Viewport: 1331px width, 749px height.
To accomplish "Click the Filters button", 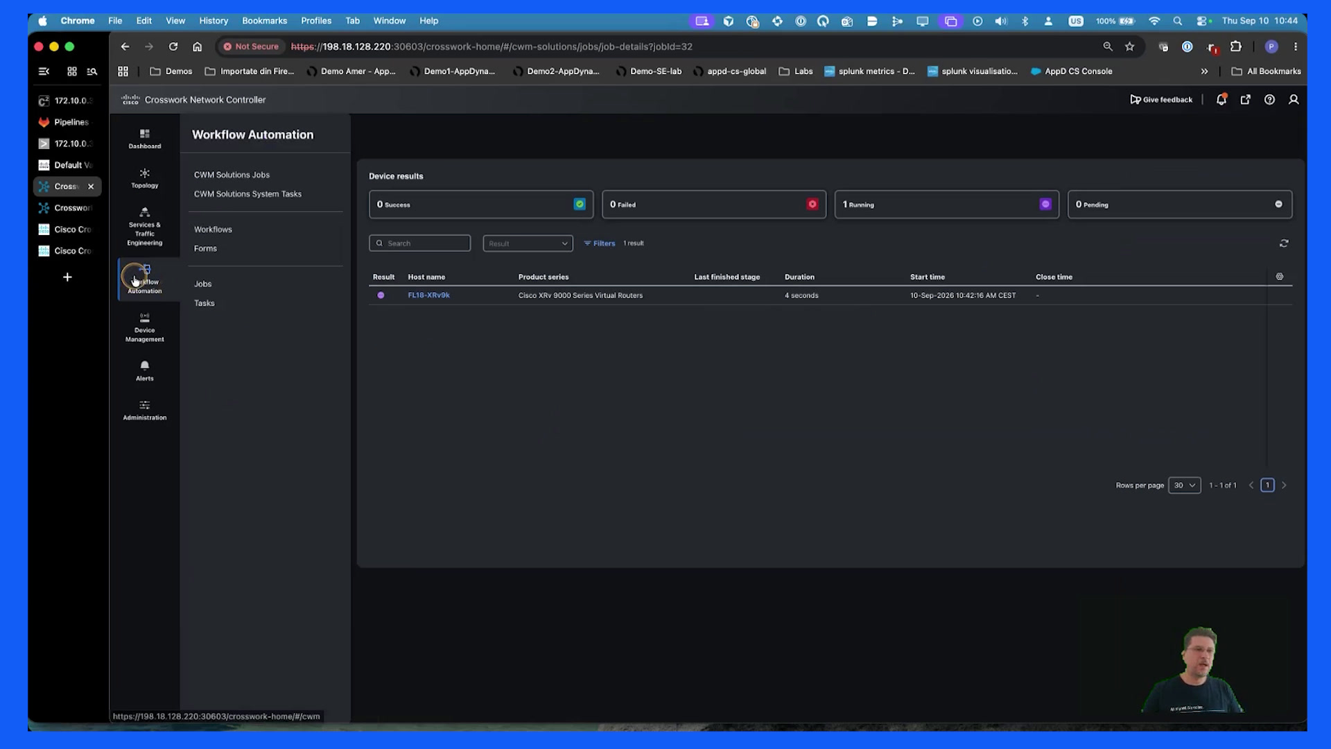I will click(600, 243).
